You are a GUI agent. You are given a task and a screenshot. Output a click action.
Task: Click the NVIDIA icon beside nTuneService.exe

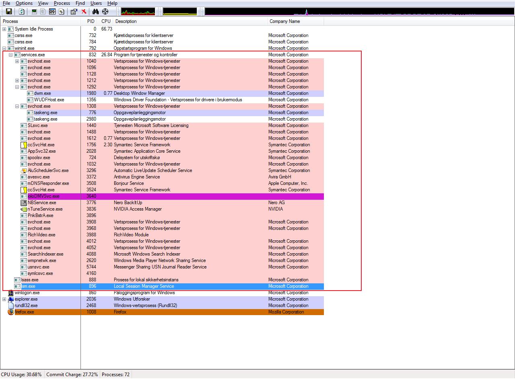(x=24, y=209)
